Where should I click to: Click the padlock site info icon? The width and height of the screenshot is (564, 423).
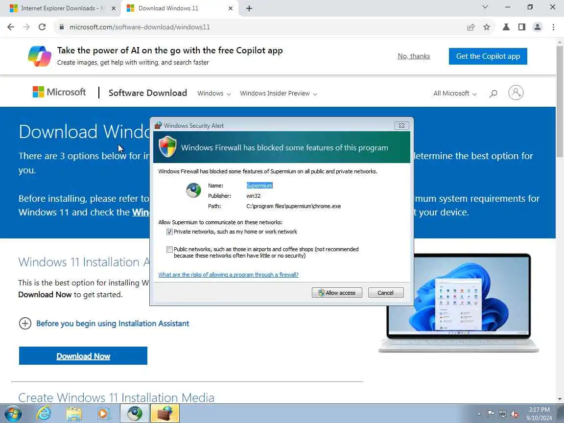[62, 27]
